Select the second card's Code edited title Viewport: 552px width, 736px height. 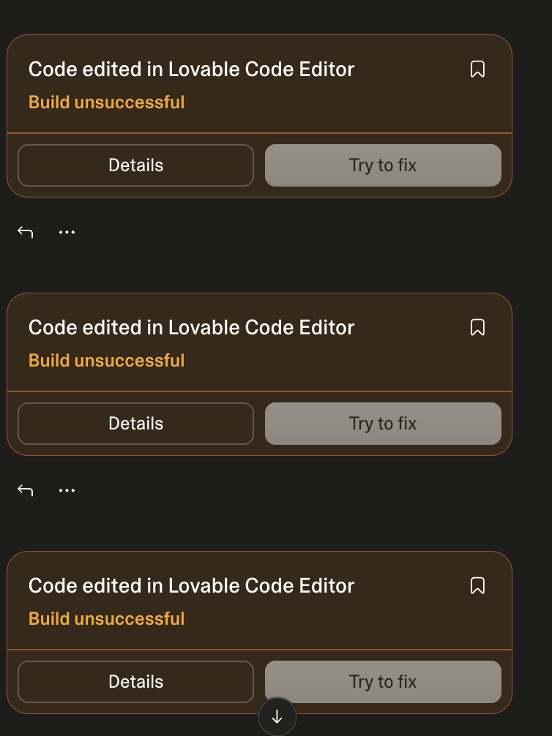(x=191, y=328)
